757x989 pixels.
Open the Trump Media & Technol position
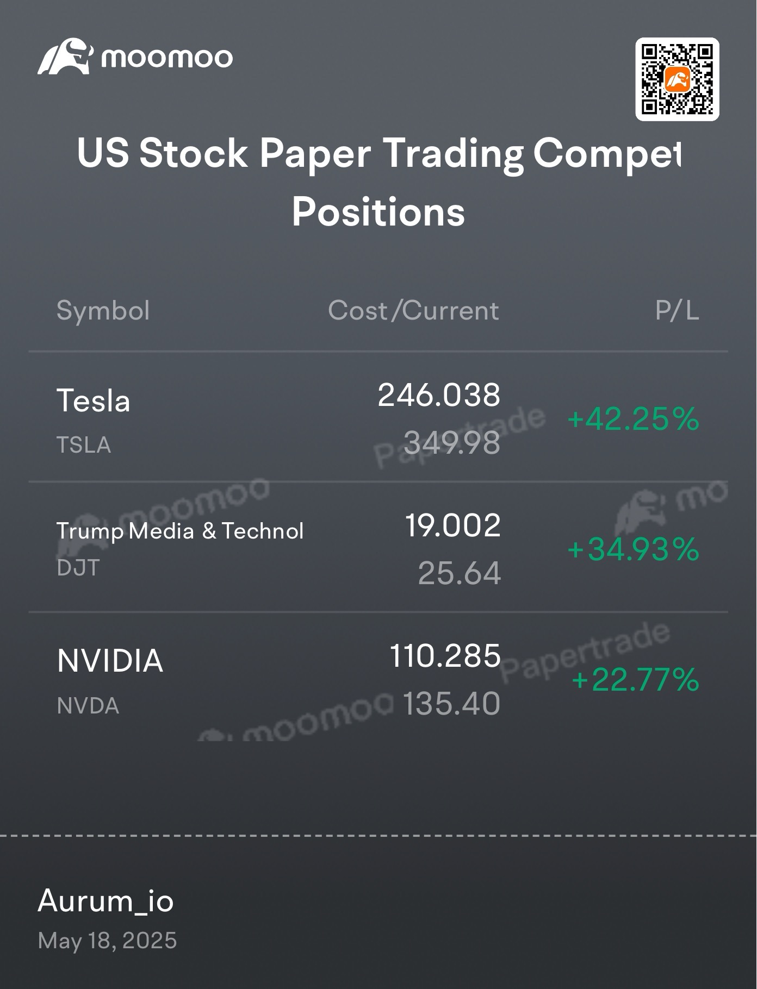coord(378,547)
